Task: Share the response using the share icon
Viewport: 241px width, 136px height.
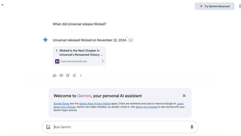Action: 74,76
